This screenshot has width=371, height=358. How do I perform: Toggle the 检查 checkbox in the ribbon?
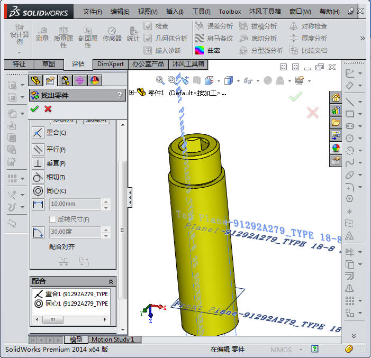coord(148,26)
